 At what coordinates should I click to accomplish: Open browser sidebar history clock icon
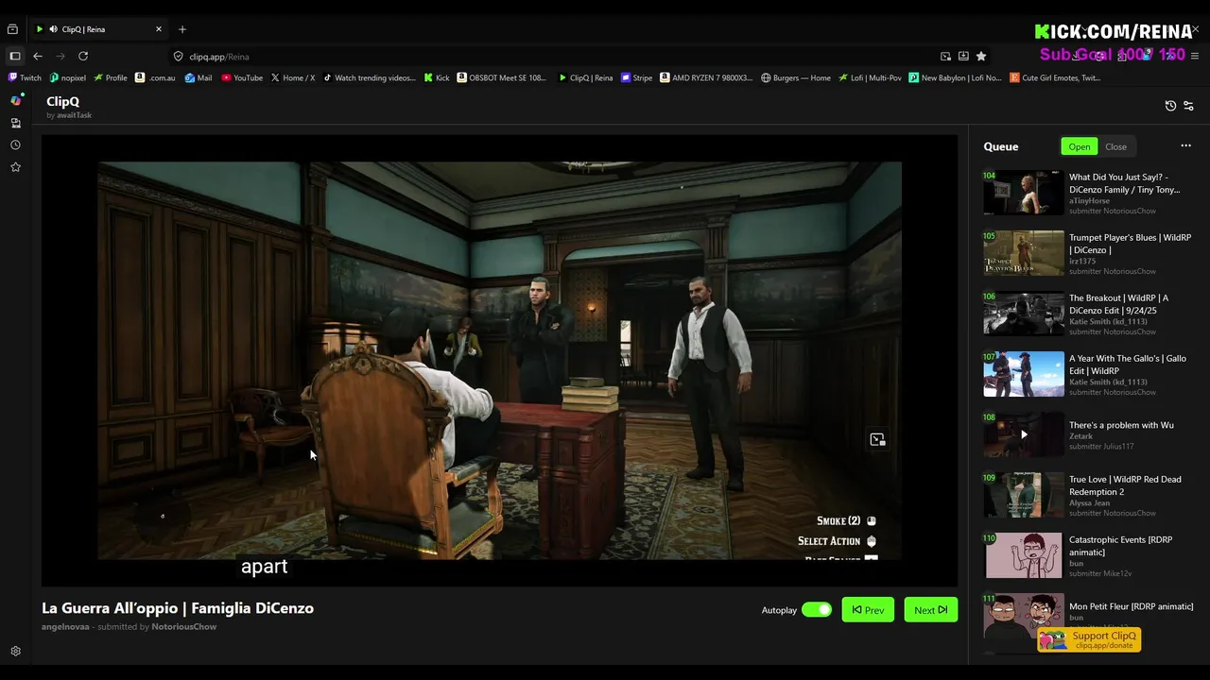coord(15,145)
